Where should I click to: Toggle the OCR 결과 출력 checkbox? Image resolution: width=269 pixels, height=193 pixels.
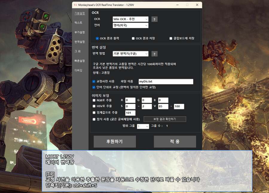click(x=97, y=38)
